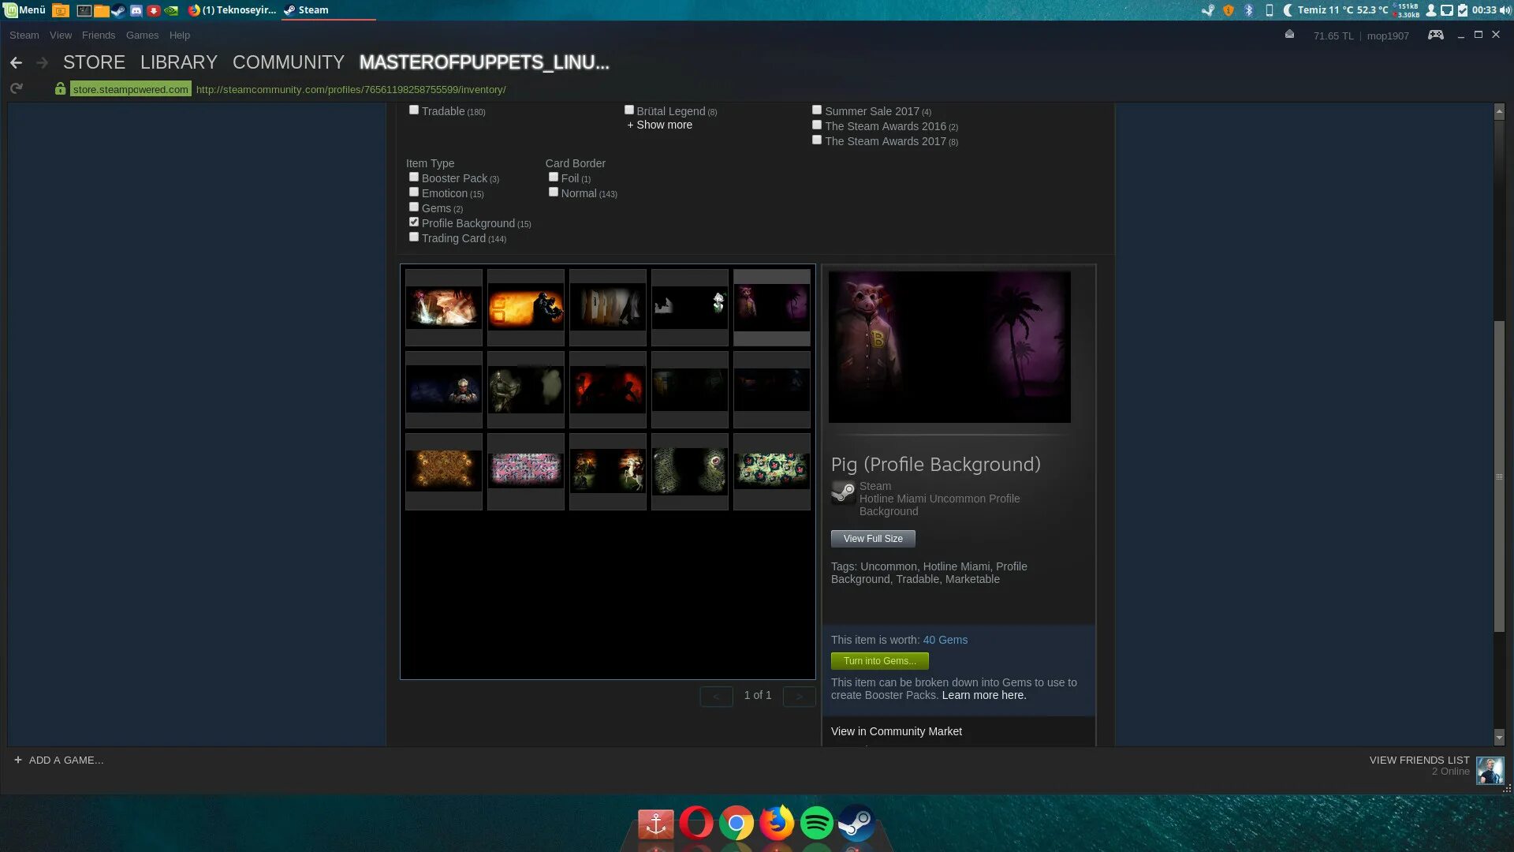Enable The Steam Awards 2017 filter

pyautogui.click(x=817, y=140)
